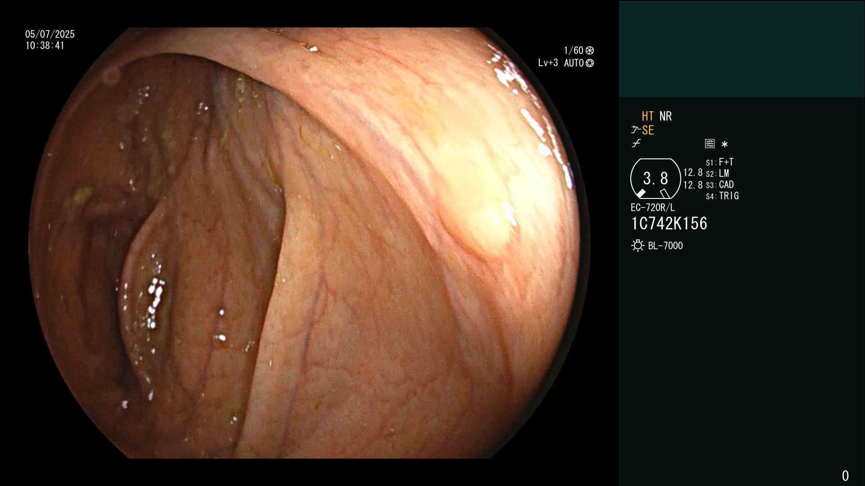Click the S2: LM switch assignment
The height and width of the screenshot is (486, 865).
click(x=718, y=173)
